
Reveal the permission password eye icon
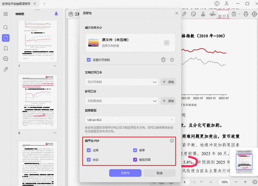point(155,101)
